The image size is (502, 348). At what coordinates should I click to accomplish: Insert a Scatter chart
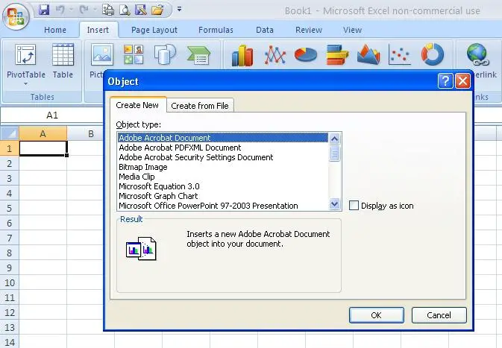(x=400, y=55)
